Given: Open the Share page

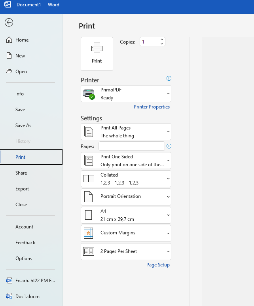Looking at the screenshot, I should (x=31, y=173).
